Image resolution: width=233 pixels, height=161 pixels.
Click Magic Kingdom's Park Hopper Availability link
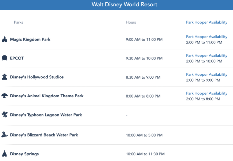(x=206, y=37)
